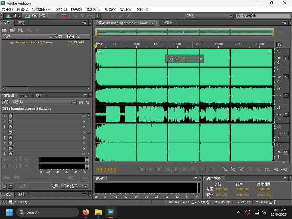The width and height of the screenshot is (292, 219).
Task: Switch to 多轨混音 multitrack view
Action: click(x=35, y=16)
